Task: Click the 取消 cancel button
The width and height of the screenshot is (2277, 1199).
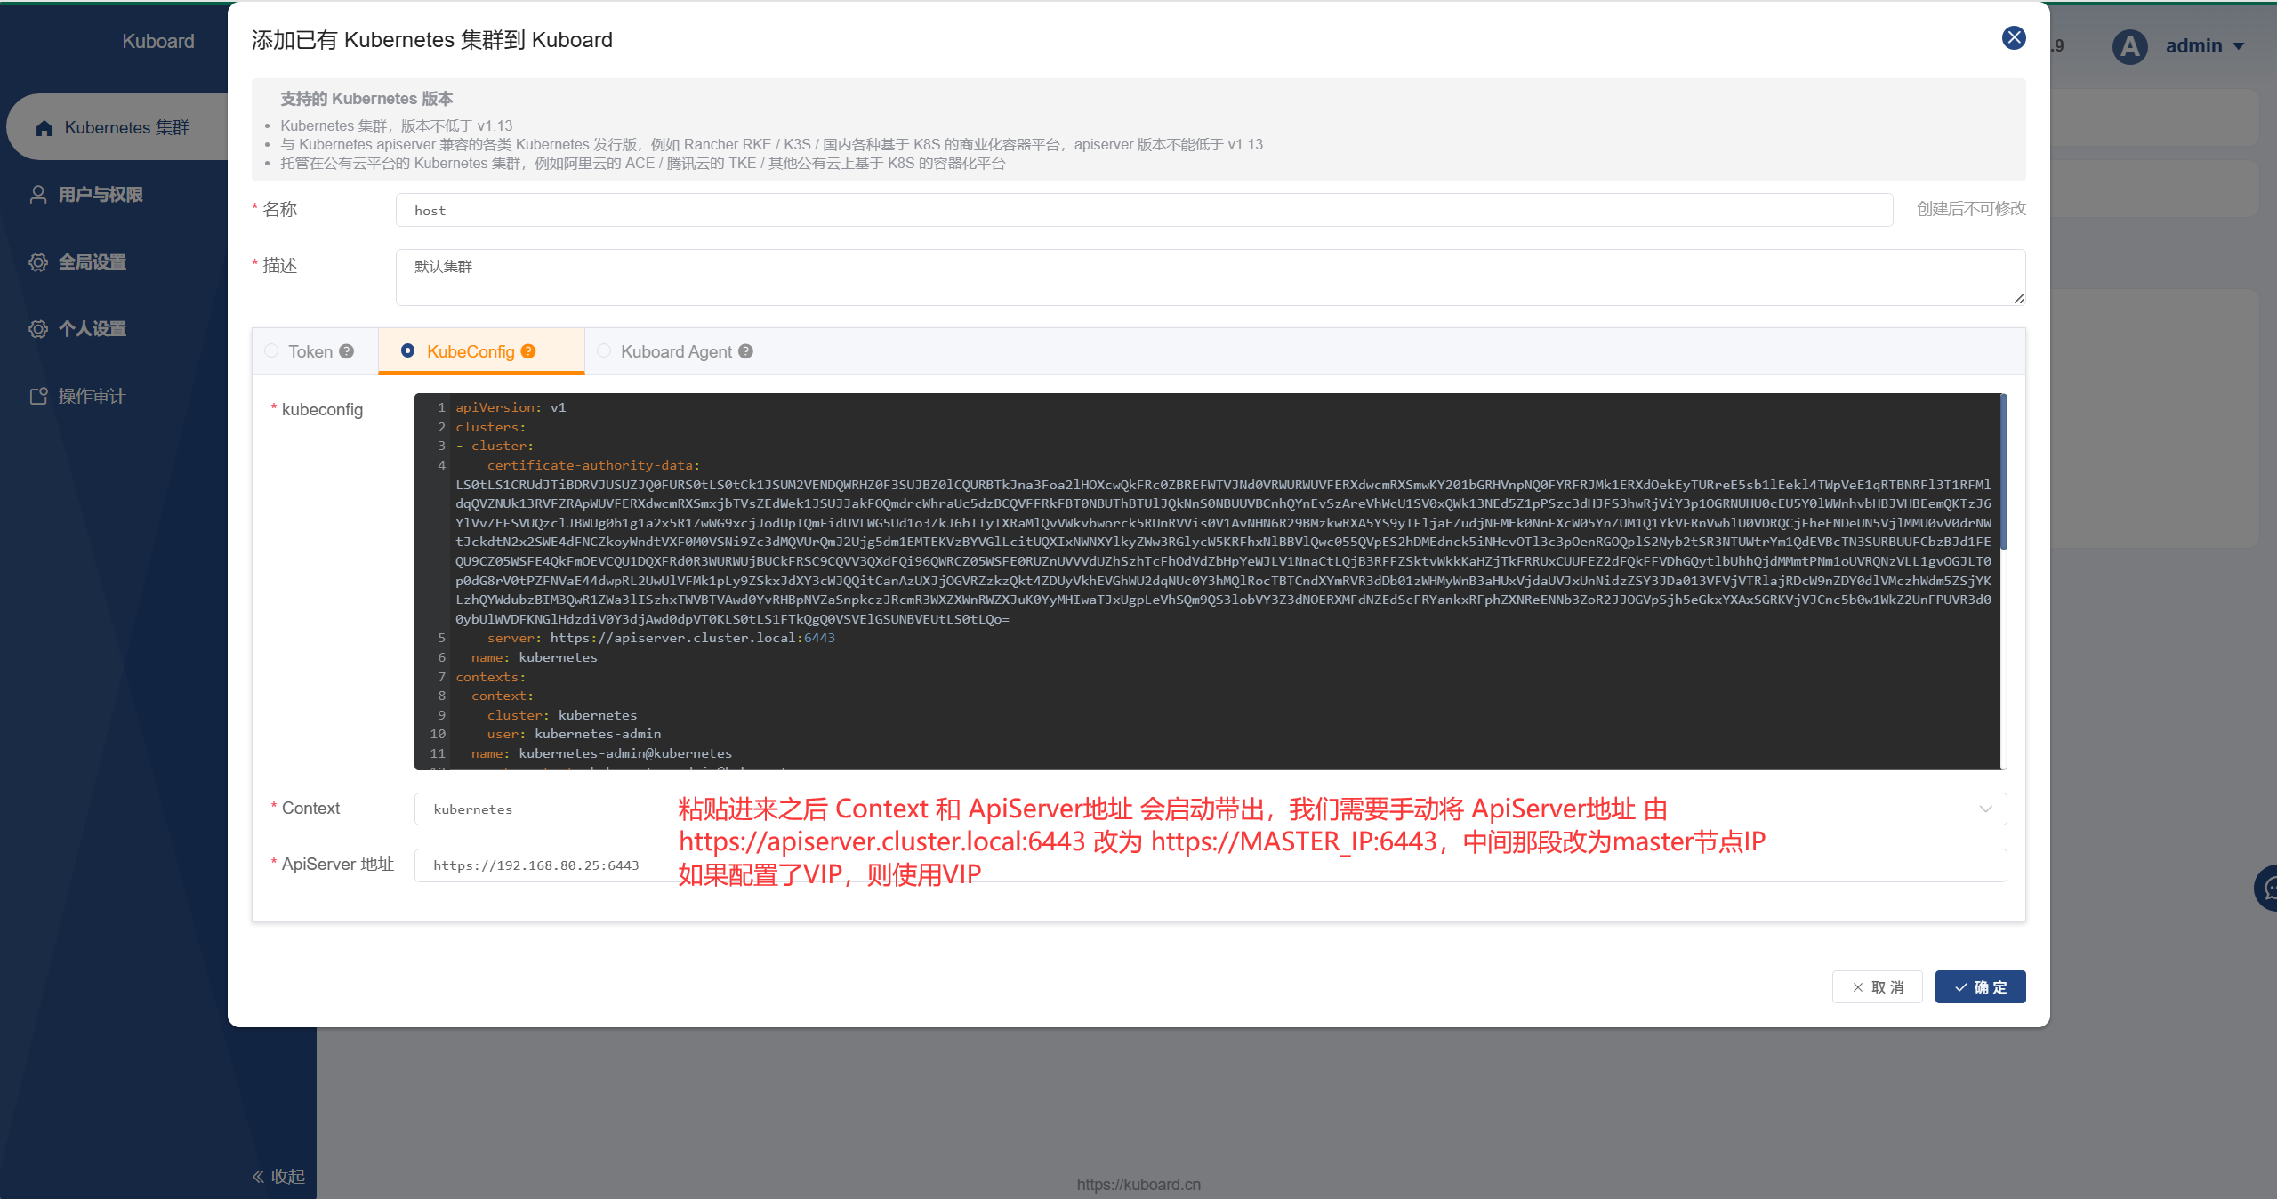Action: pos(1877,987)
